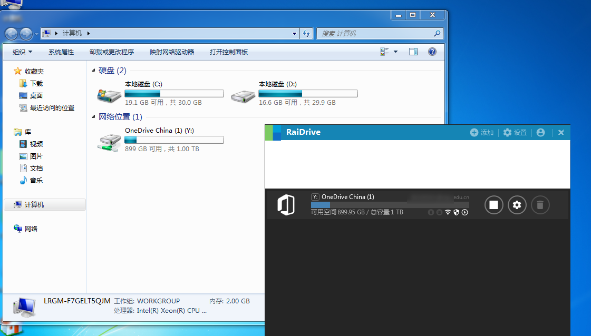Image resolution: width=591 pixels, height=336 pixels.
Task: Click the text '19.1 GB 可用 , 共 30.0 GB'
Action: (163, 103)
